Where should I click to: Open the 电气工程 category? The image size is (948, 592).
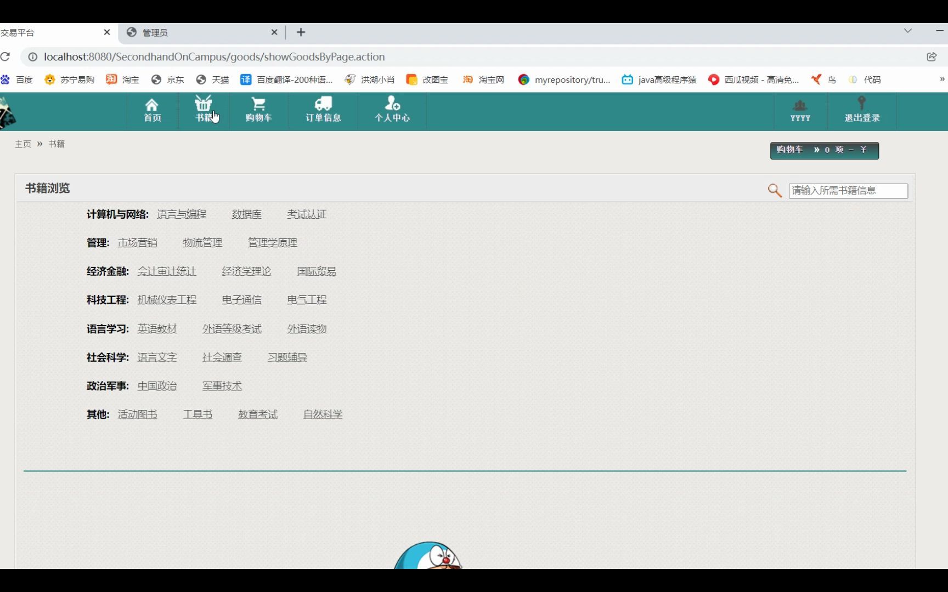pyautogui.click(x=307, y=300)
